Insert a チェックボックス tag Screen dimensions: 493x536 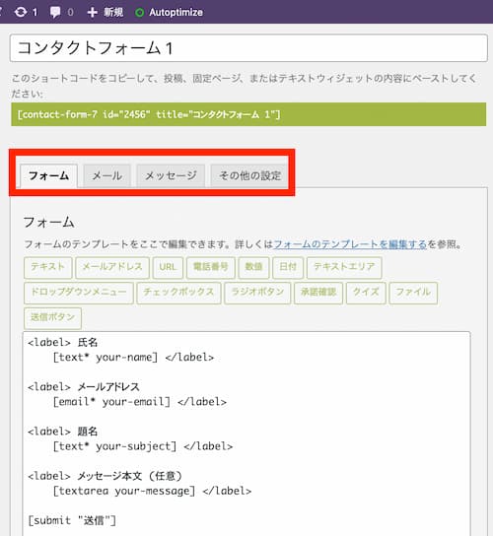coord(178,293)
